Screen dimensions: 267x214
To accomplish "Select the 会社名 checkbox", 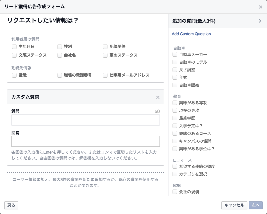I will click(60, 55).
